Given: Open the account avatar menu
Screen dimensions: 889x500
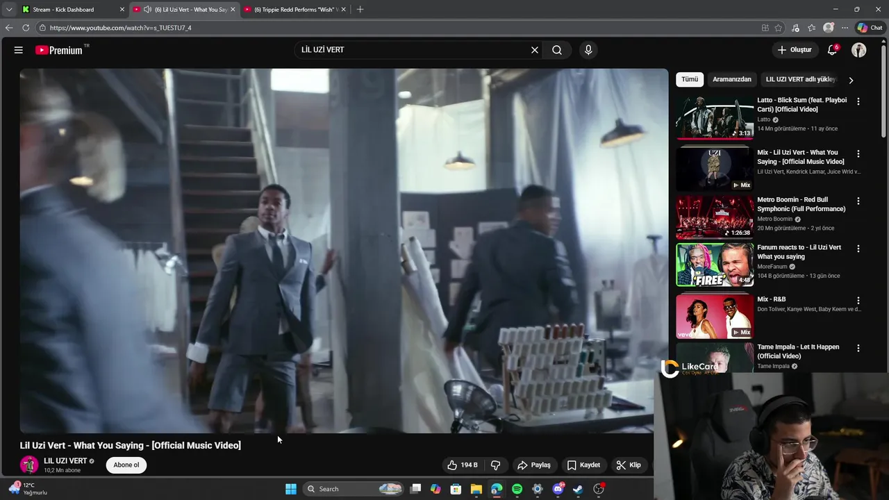Looking at the screenshot, I should pos(859,50).
